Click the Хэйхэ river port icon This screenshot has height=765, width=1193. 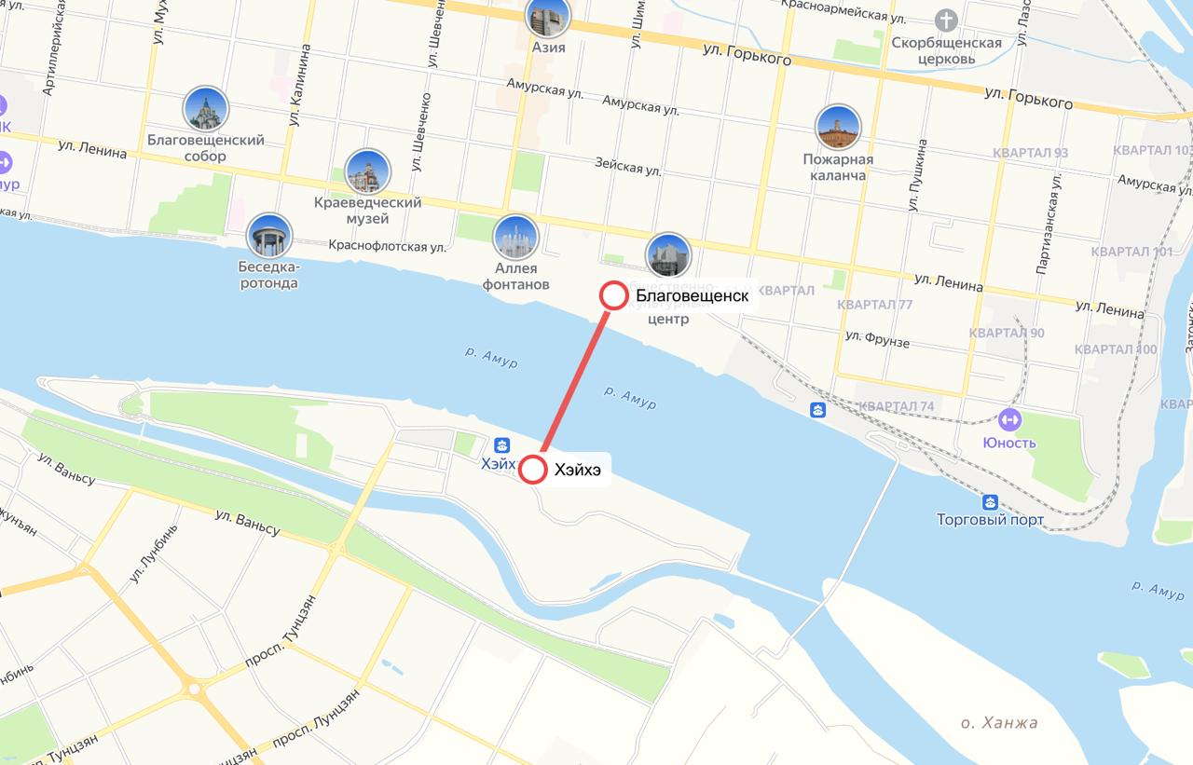[501, 444]
